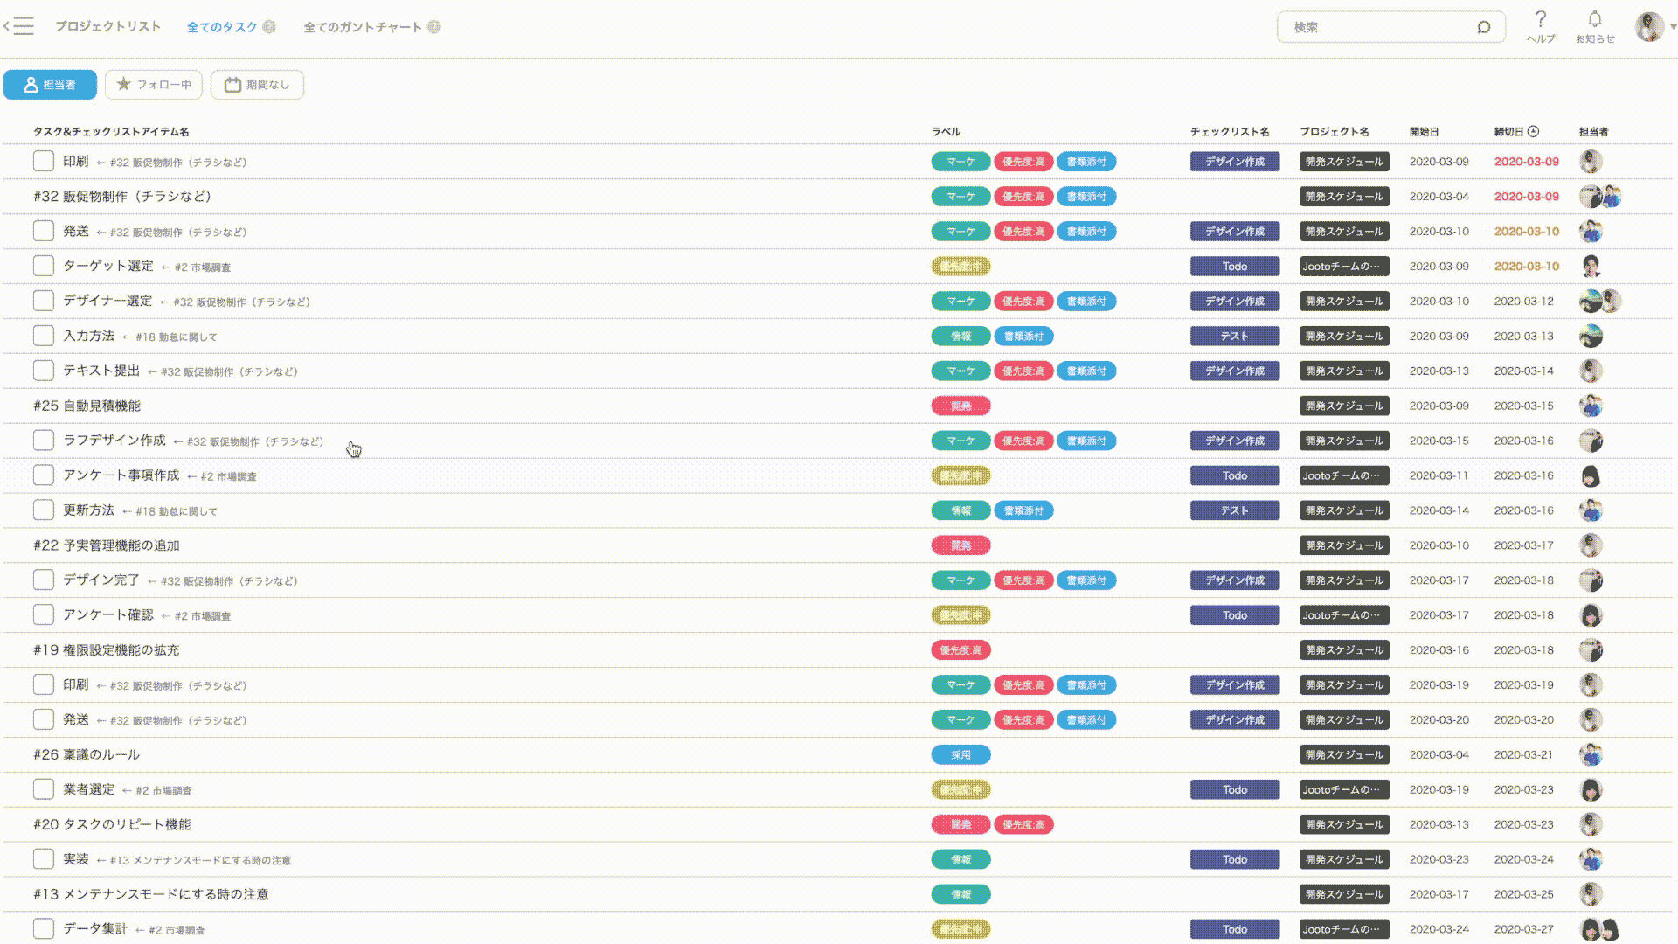Check off the アンケート確認 item
This screenshot has height=944, width=1678.
click(44, 615)
